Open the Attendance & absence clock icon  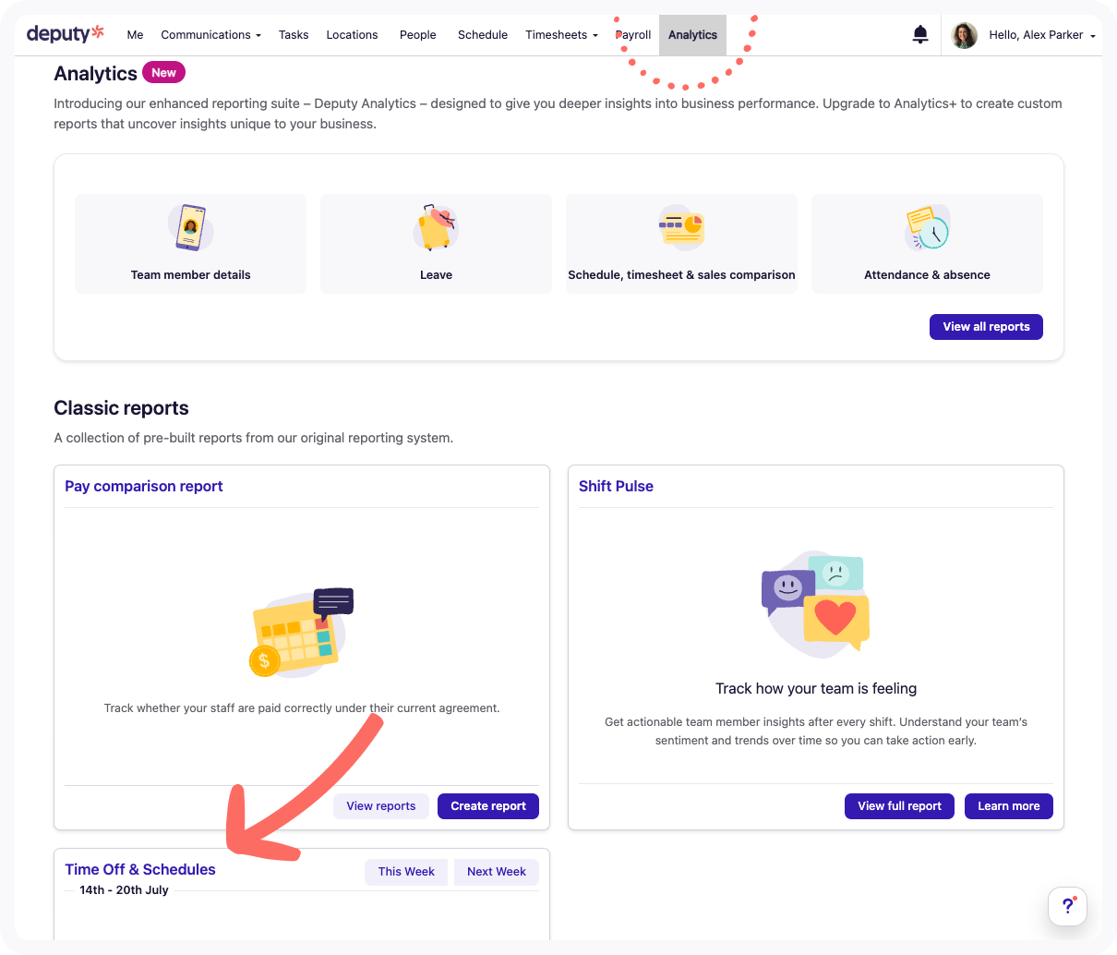pyautogui.click(x=927, y=228)
